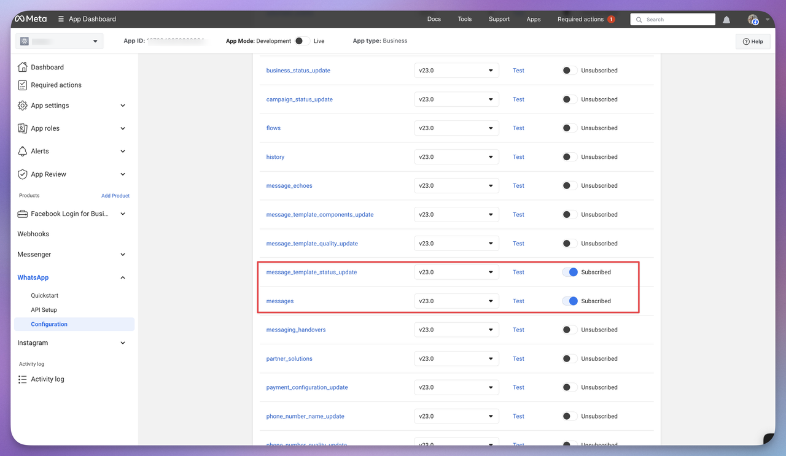Open version dropdown for flows
The image size is (786, 456).
[x=456, y=128]
